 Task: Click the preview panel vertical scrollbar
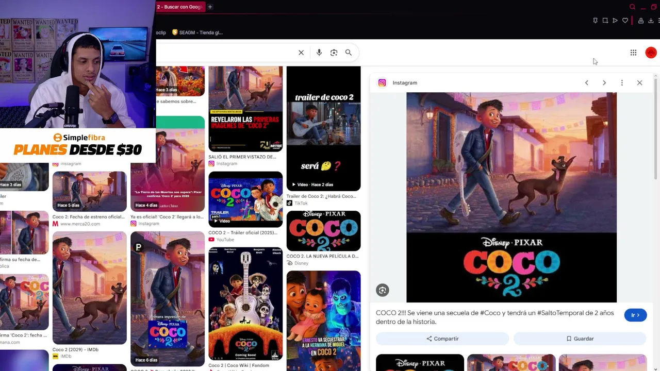click(x=656, y=129)
